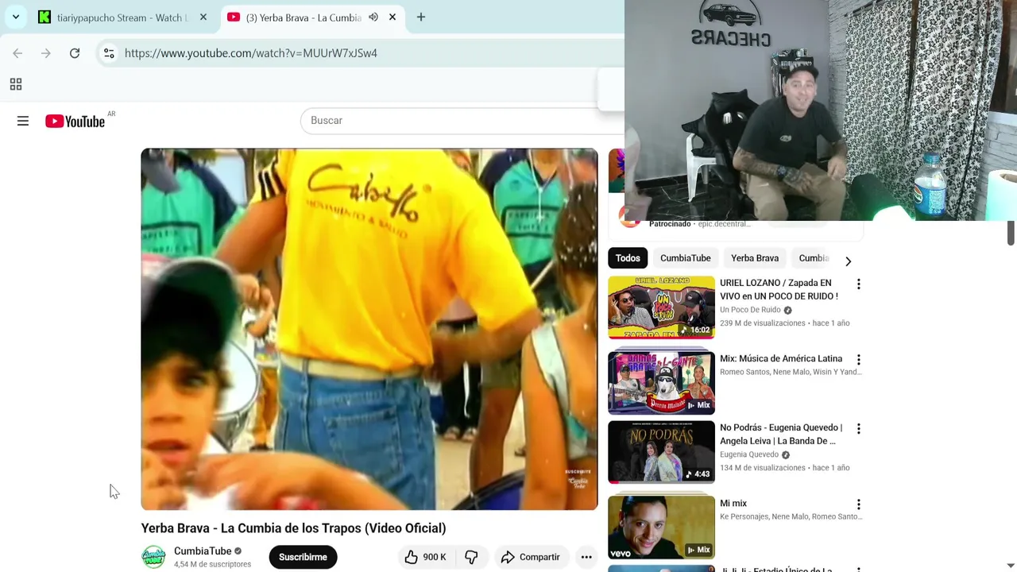
Task: Close the Yerba Brava YouTube tab
Action: [x=392, y=17]
